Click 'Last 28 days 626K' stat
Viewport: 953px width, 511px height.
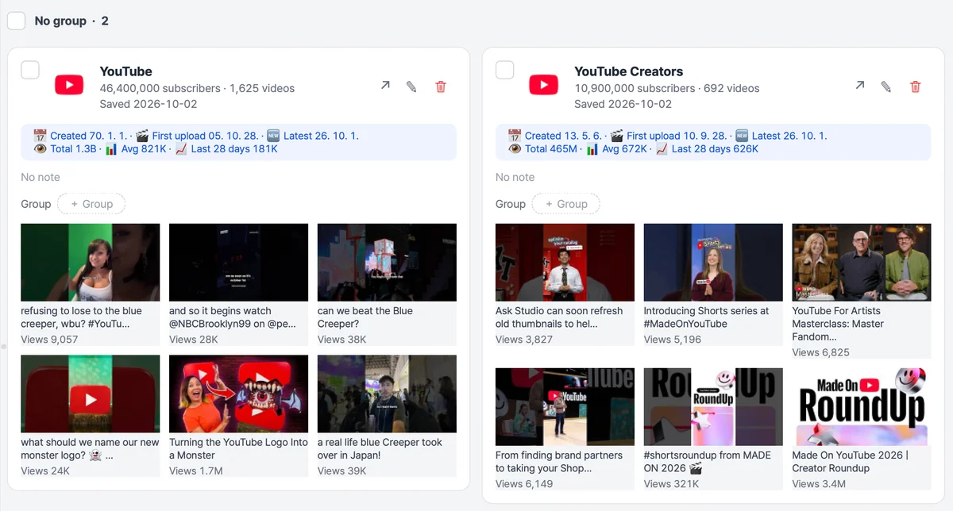click(x=707, y=148)
